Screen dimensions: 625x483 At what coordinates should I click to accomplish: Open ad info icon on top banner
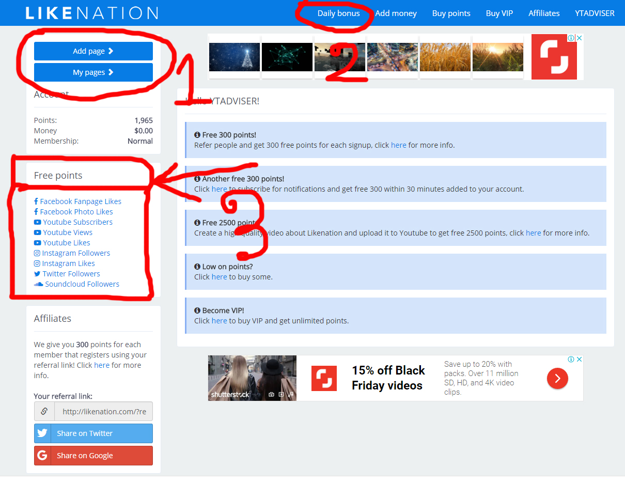point(571,38)
